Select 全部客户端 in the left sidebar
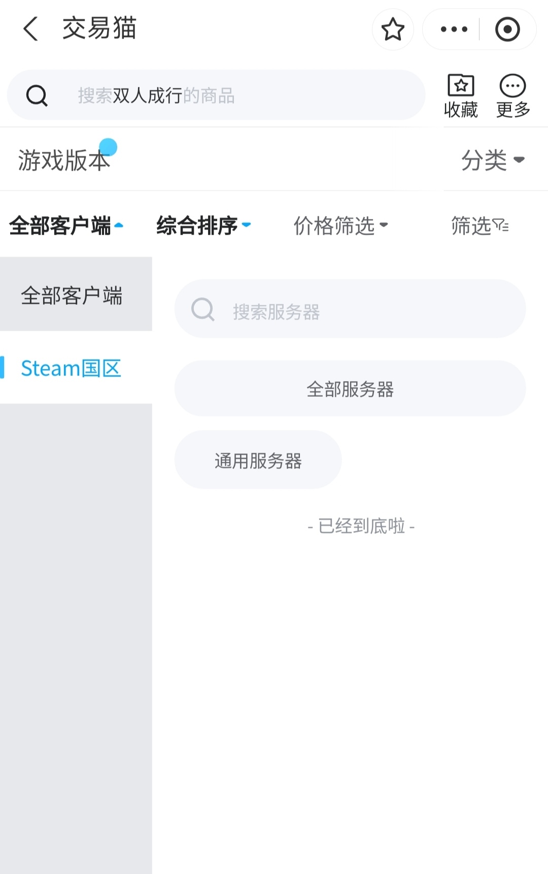 click(x=72, y=295)
